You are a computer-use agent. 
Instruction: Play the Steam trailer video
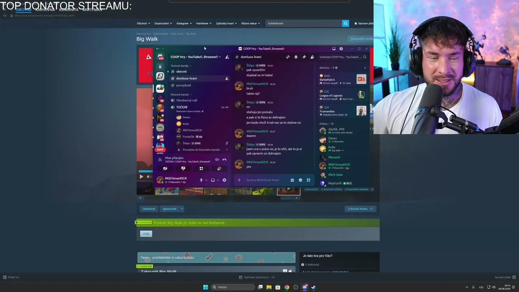pyautogui.click(x=141, y=176)
